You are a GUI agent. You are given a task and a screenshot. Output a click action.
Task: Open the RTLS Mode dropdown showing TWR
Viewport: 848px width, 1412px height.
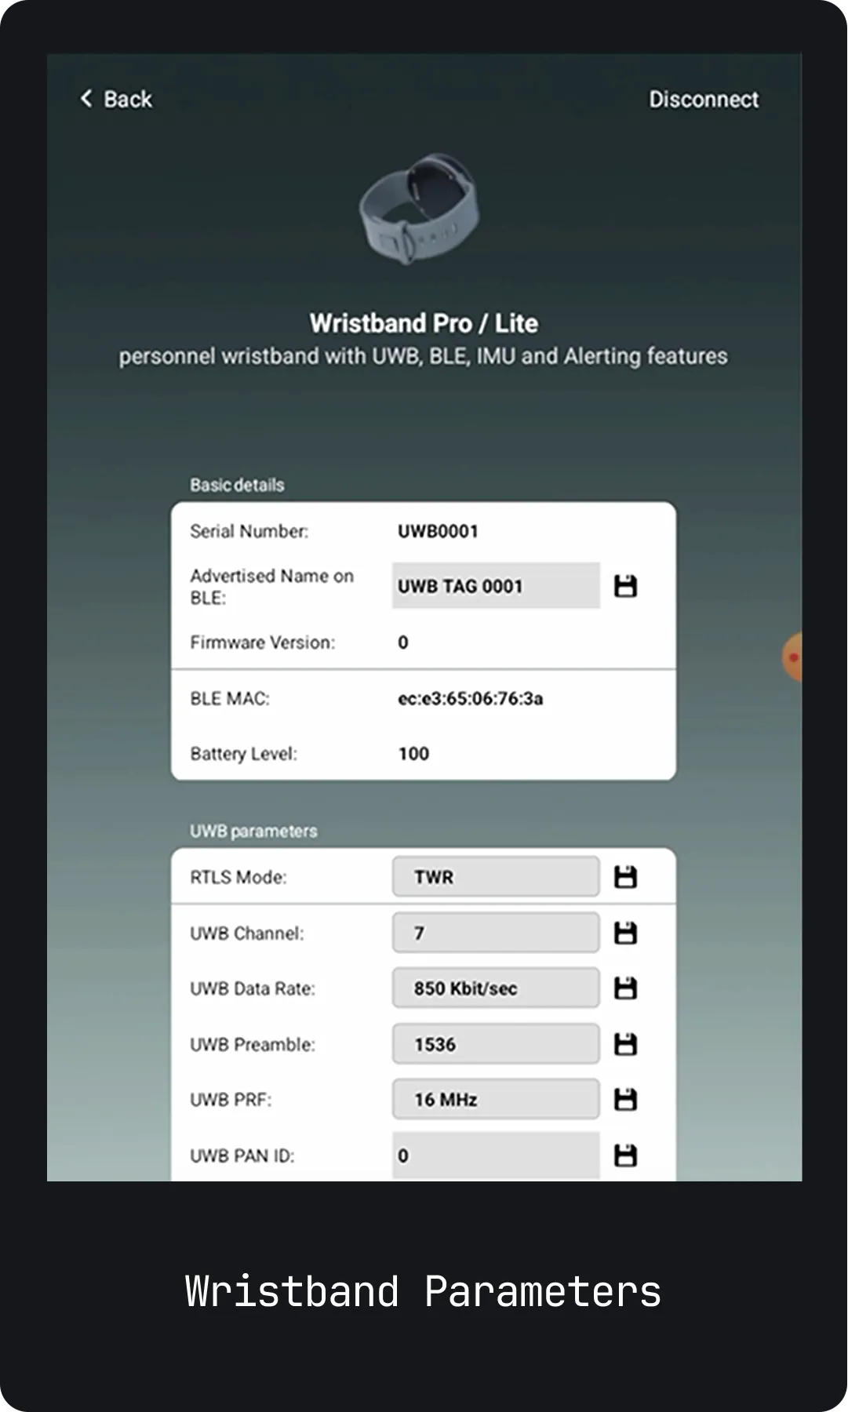point(496,877)
